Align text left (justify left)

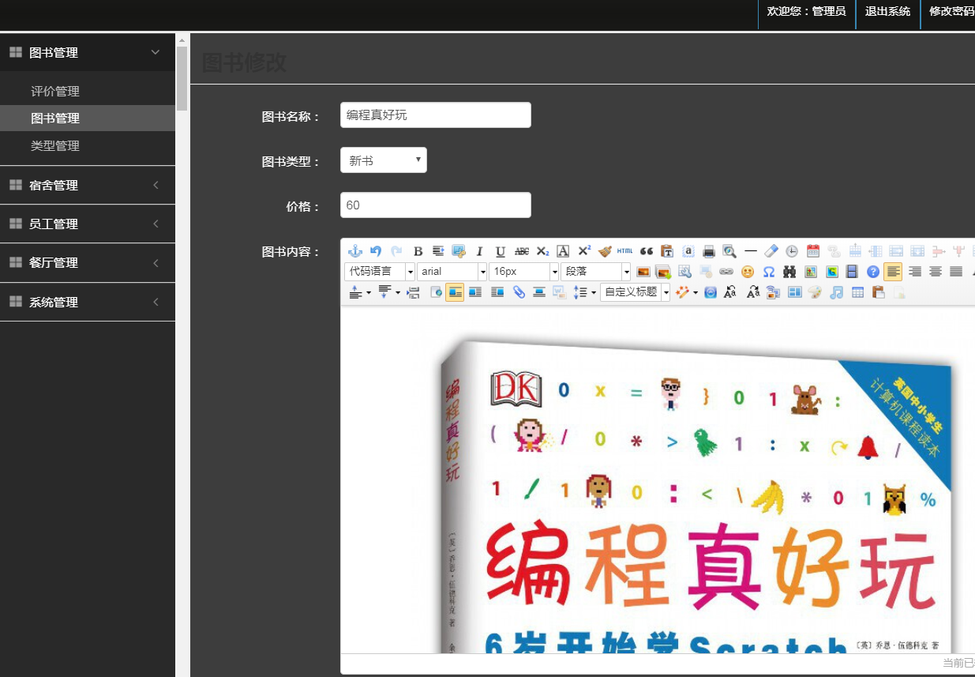point(893,272)
